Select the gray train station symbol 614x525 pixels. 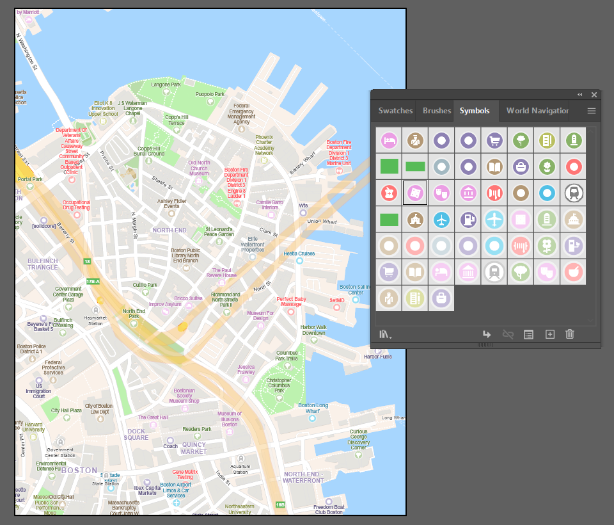(574, 193)
